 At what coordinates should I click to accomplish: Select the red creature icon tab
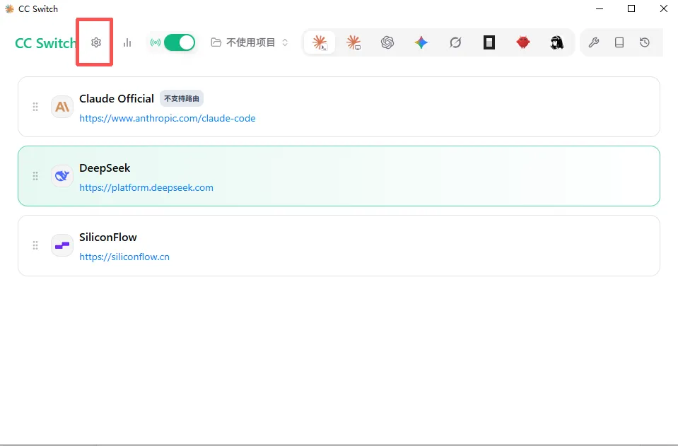[x=523, y=42]
